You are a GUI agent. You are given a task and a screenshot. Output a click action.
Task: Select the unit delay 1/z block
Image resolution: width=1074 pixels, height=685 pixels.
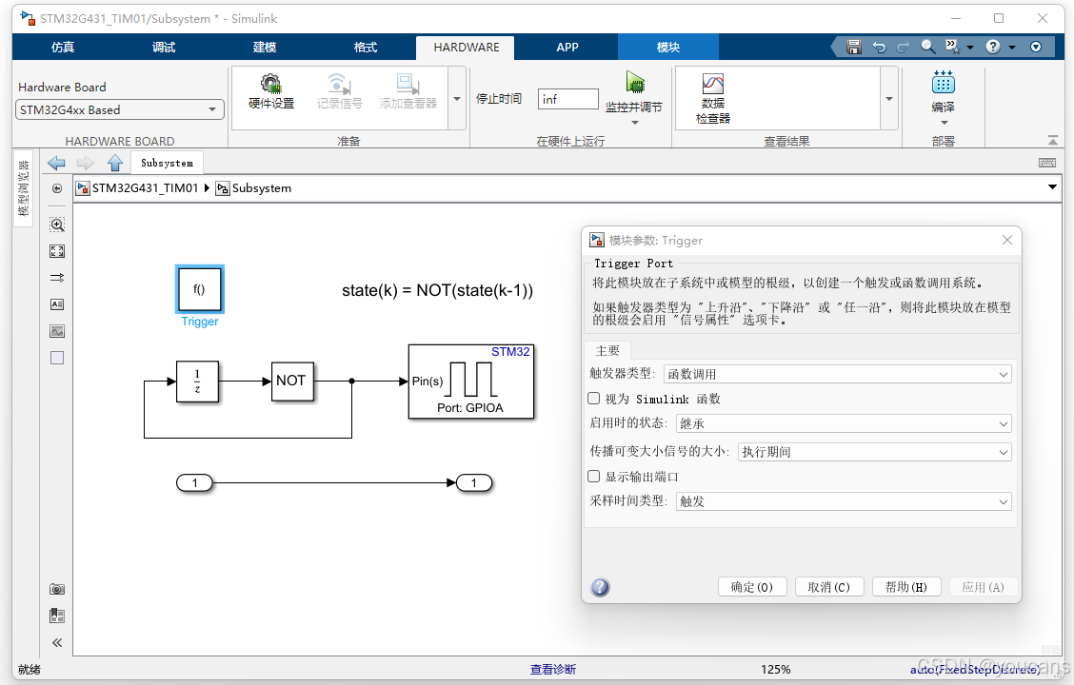coord(197,382)
